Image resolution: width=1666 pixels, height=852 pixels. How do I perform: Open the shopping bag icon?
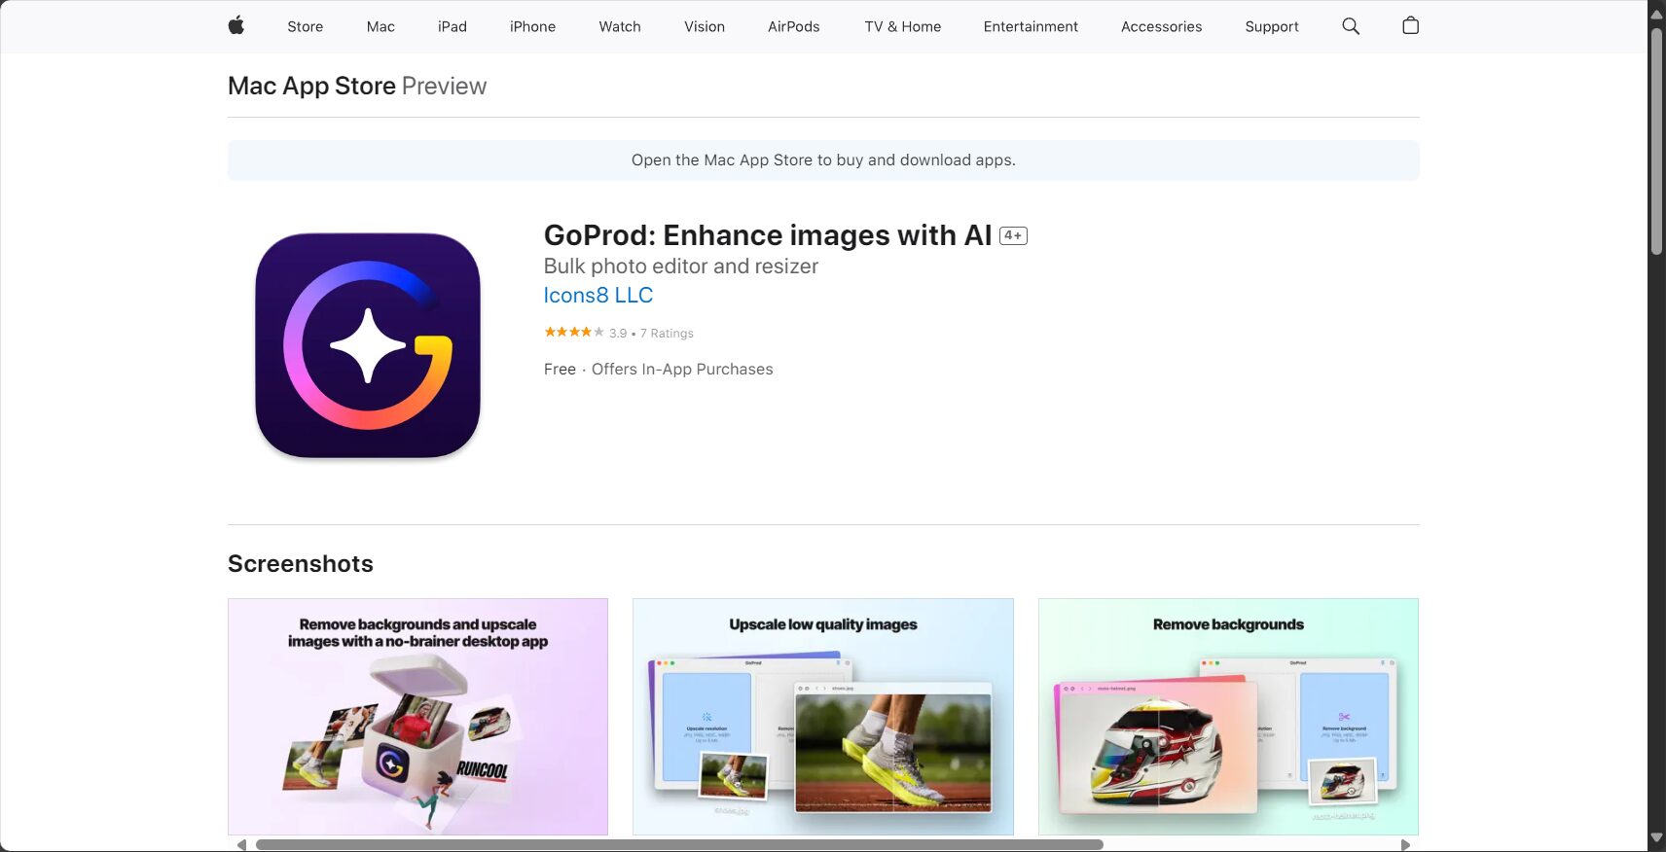tap(1410, 26)
